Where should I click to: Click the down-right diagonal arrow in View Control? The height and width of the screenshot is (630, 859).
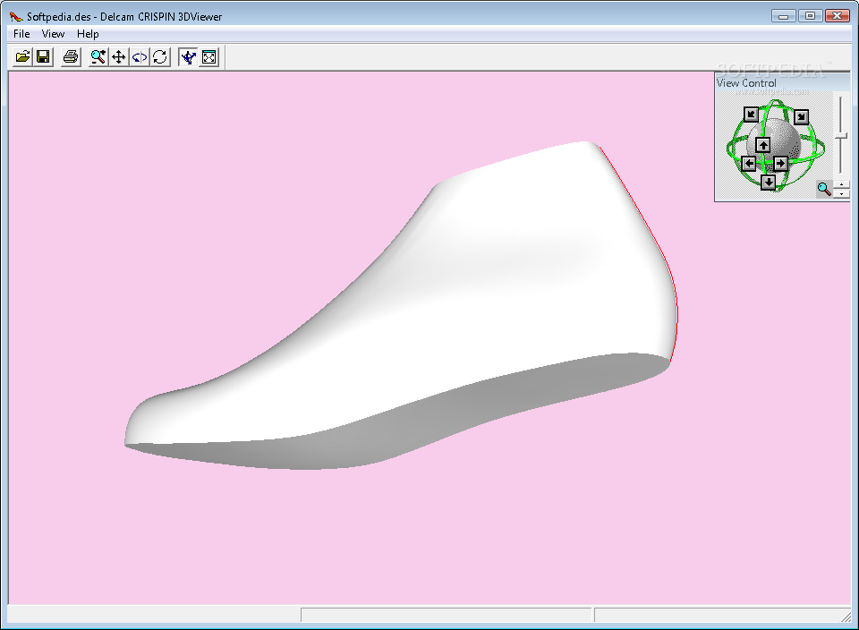[802, 116]
